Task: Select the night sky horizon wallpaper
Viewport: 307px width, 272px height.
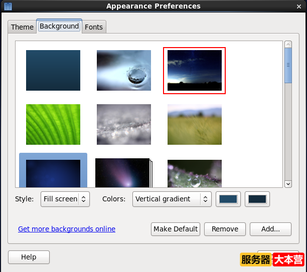Action: [x=195, y=70]
